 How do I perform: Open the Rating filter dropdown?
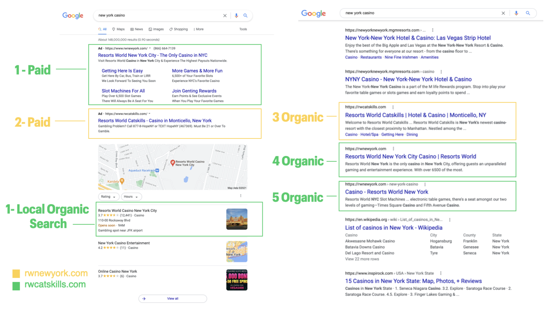coord(109,197)
